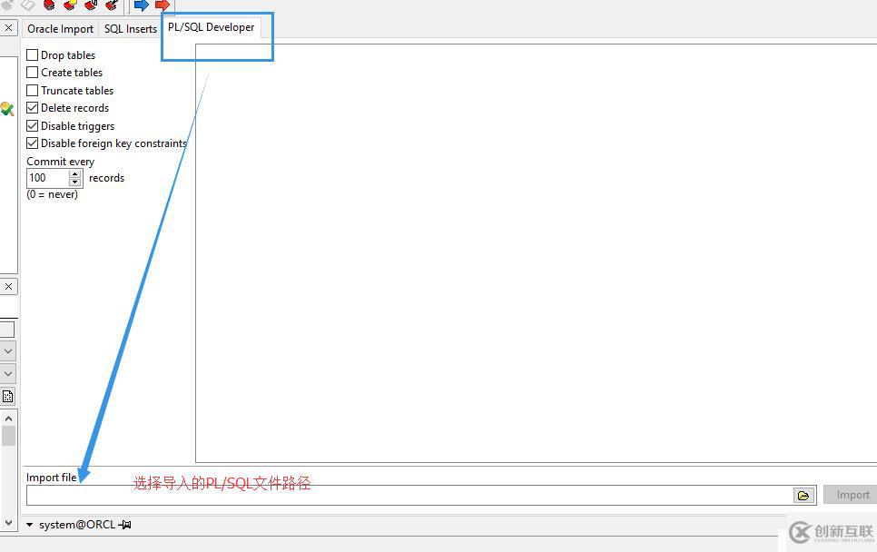Uncheck the Delete records option
877x552 pixels.
(33, 107)
